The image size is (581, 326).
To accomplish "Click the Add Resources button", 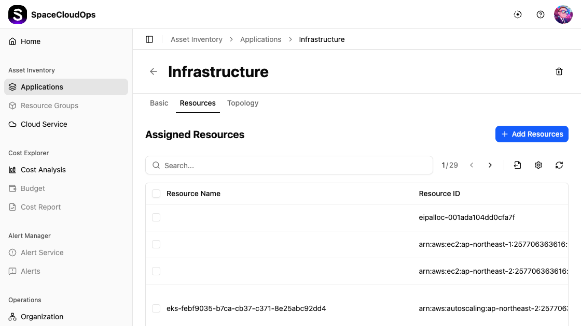I will tap(532, 134).
